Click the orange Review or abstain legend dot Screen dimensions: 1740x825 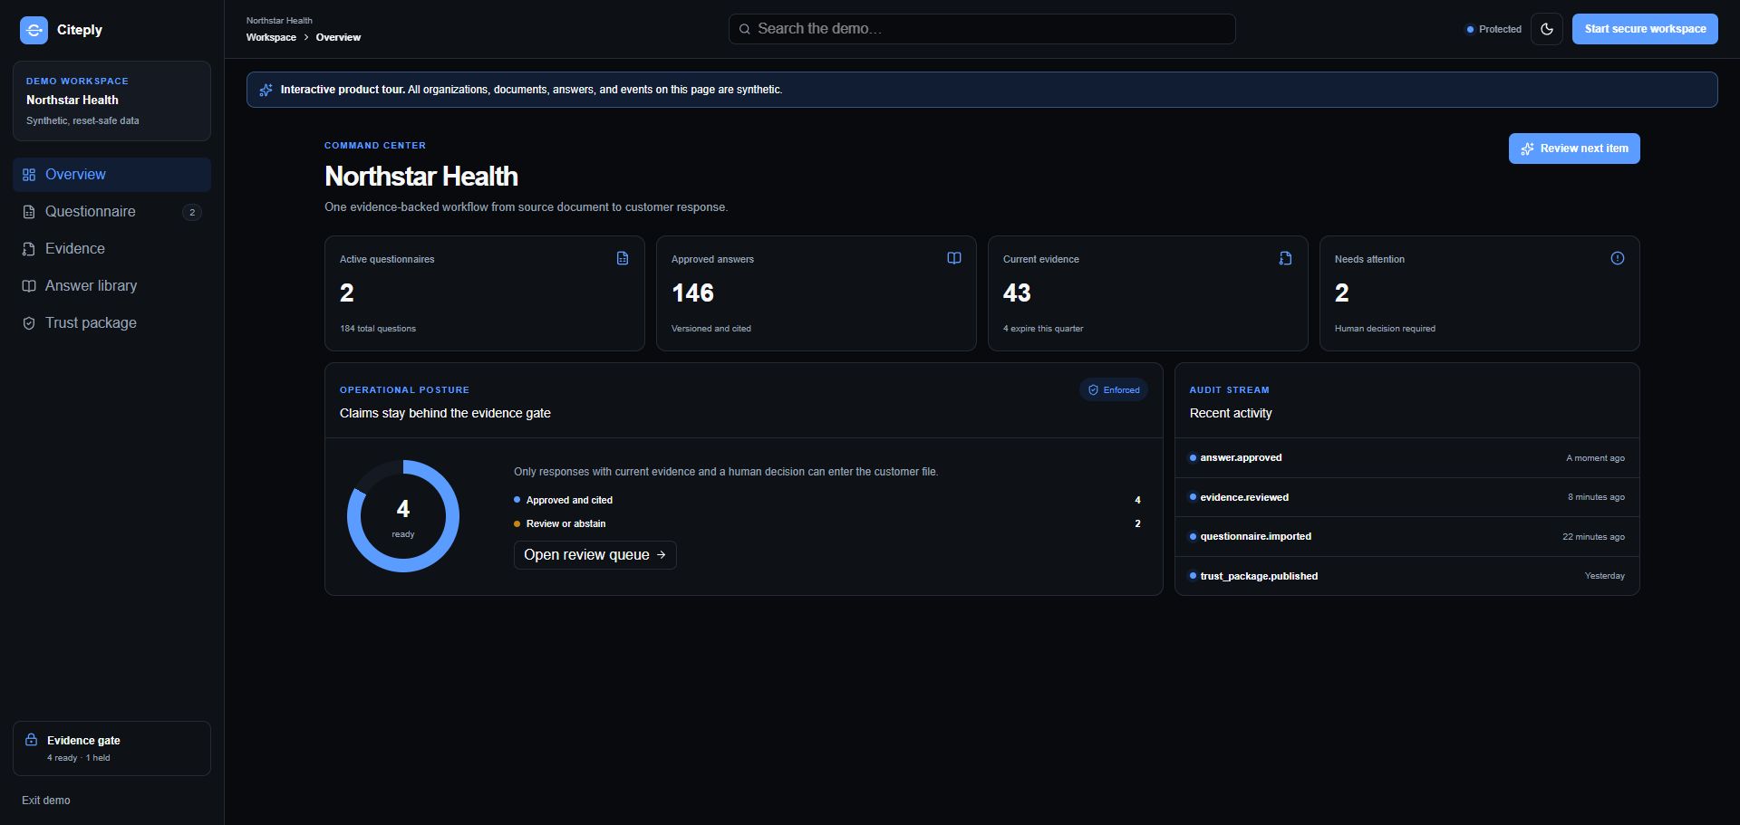coord(517,523)
